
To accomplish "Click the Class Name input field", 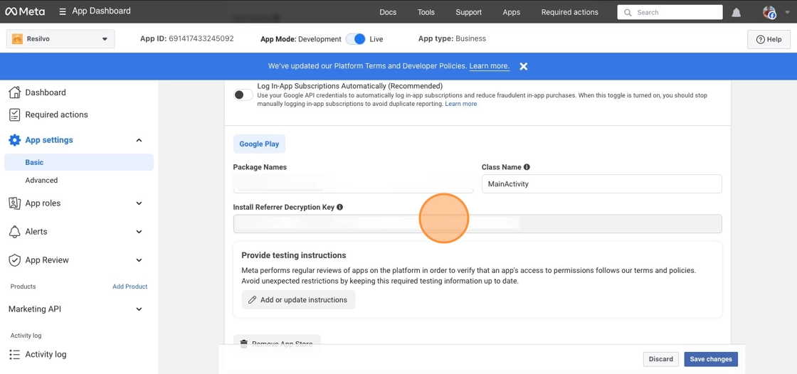I will click(x=601, y=184).
